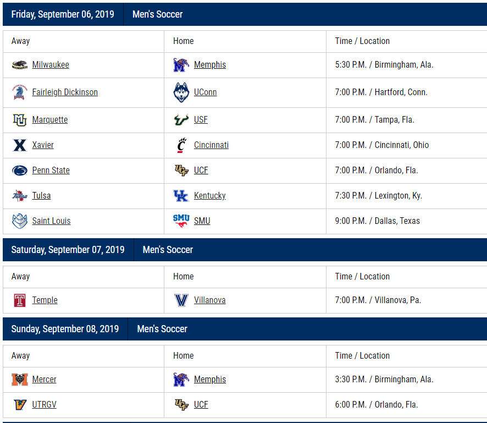Open the UTRGV team logo

point(20,405)
